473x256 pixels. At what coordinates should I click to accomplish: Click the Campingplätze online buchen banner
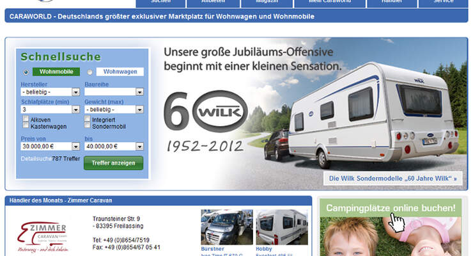click(x=391, y=227)
